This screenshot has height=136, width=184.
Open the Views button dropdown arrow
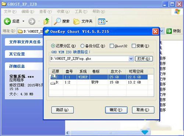(x=107, y=22)
